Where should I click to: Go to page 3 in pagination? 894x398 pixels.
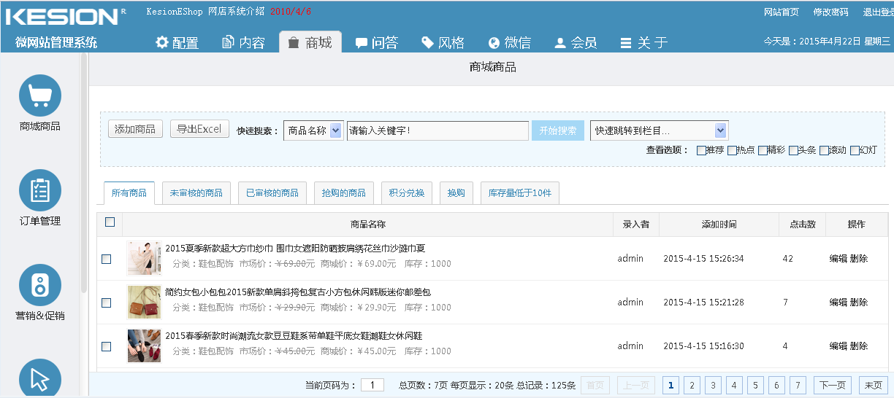(713, 385)
